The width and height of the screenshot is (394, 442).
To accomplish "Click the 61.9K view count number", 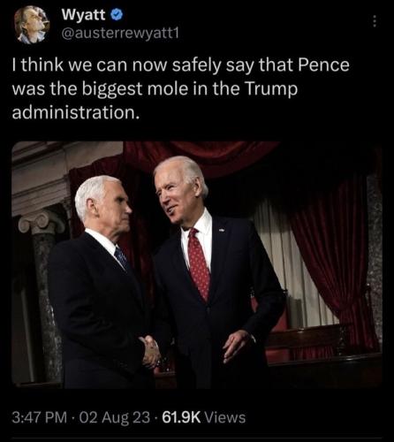I will (181, 417).
